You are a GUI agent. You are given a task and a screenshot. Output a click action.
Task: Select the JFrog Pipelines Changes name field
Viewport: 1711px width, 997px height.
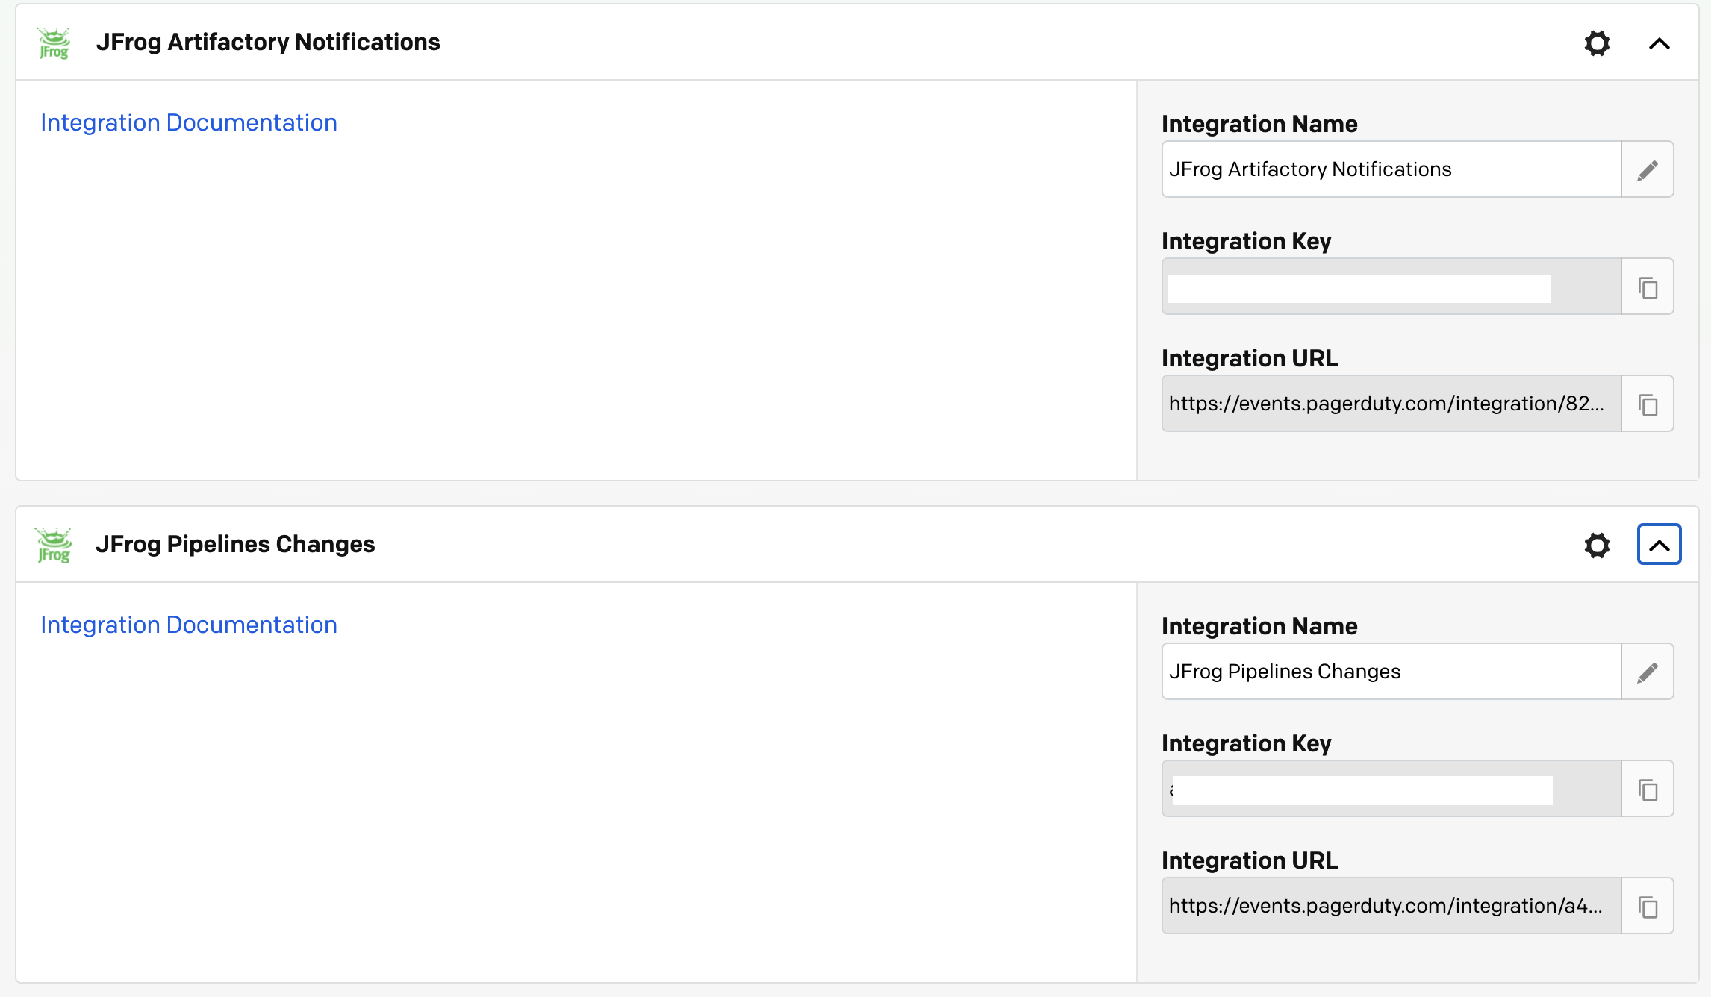[1391, 672]
